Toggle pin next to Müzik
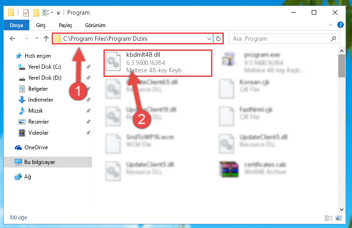 point(88,111)
